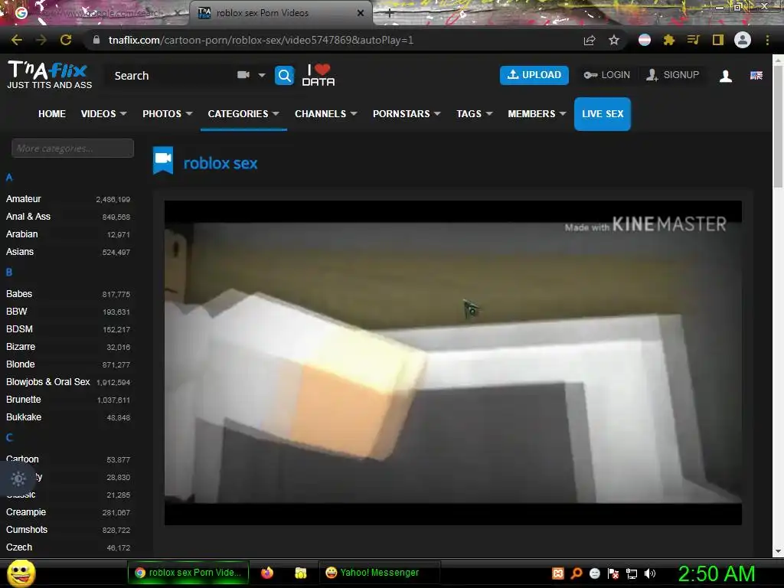Go back to the previous page
Image resolution: width=784 pixels, height=588 pixels.
pyautogui.click(x=17, y=40)
